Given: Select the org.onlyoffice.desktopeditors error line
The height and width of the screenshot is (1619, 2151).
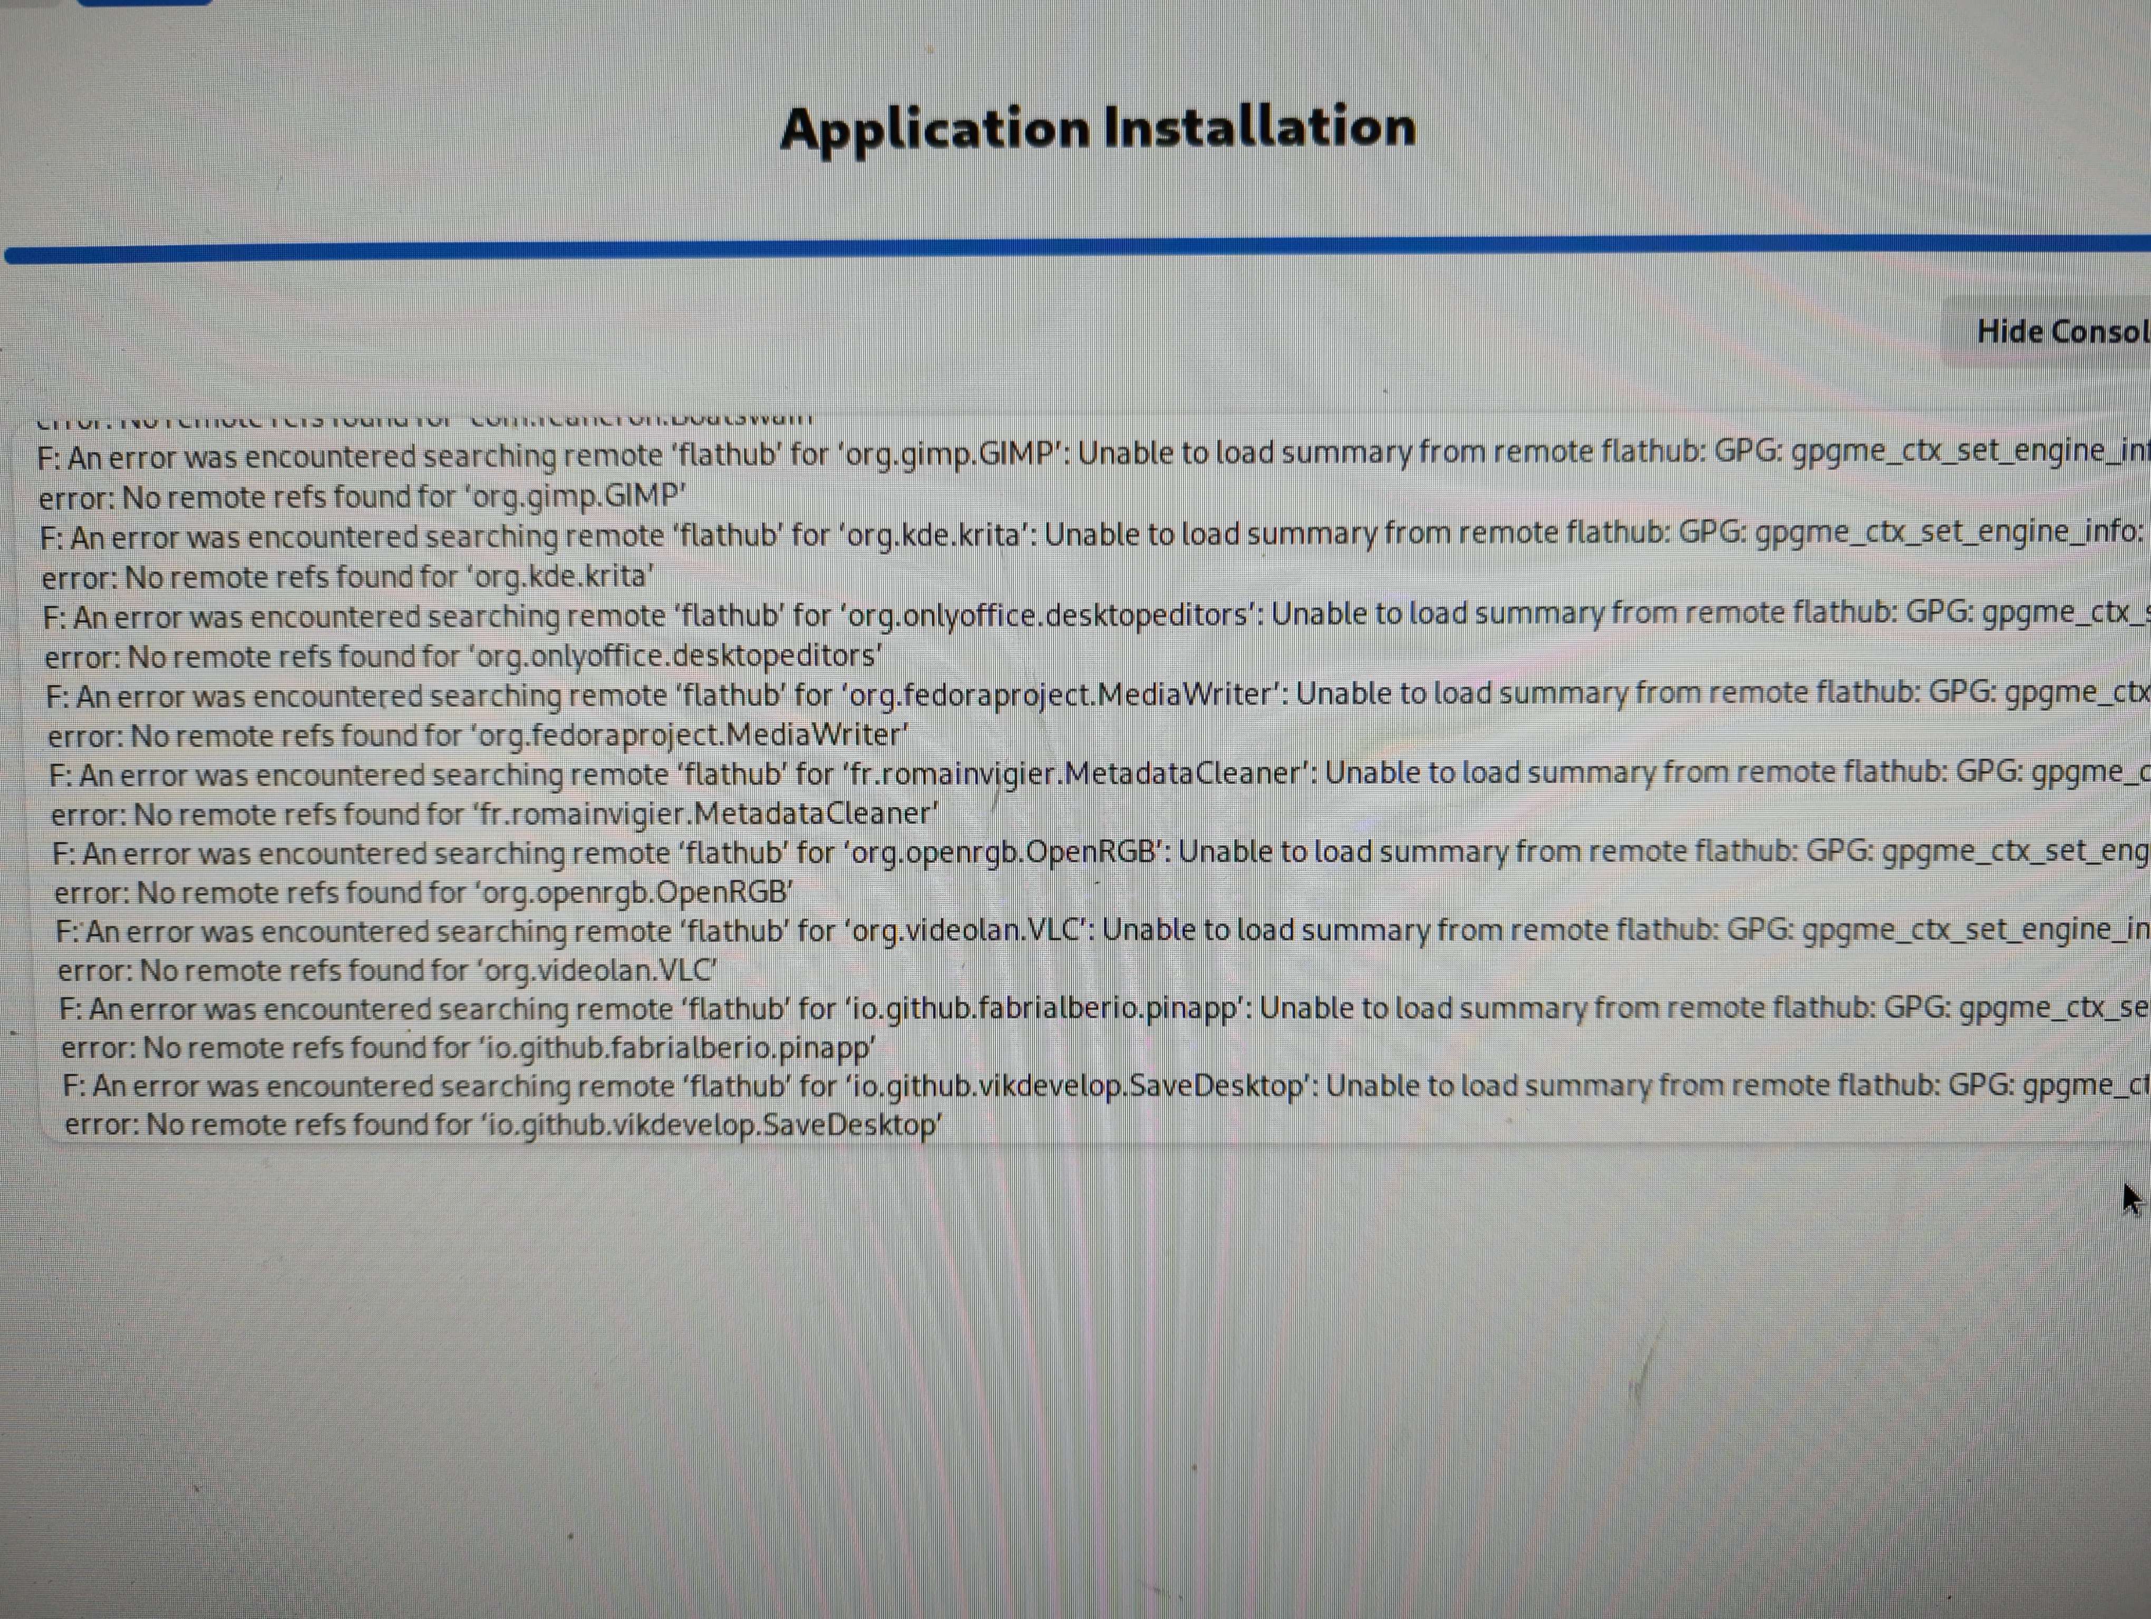Looking at the screenshot, I should [x=875, y=614].
